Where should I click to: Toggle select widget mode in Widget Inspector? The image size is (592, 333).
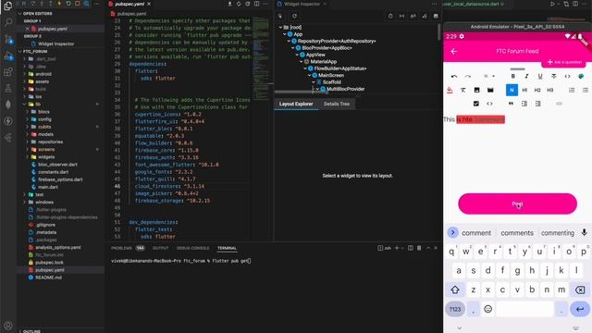pyautogui.click(x=280, y=17)
